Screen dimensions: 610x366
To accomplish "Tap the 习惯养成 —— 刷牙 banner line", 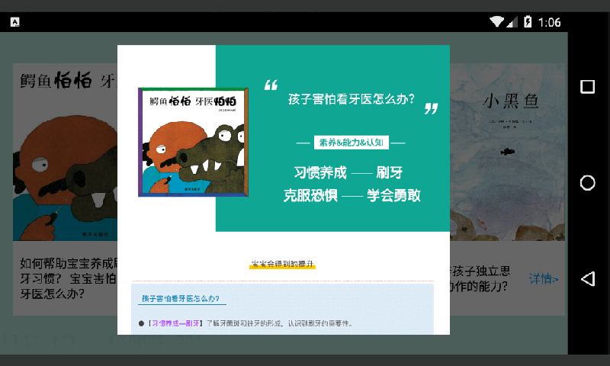I will click(348, 172).
